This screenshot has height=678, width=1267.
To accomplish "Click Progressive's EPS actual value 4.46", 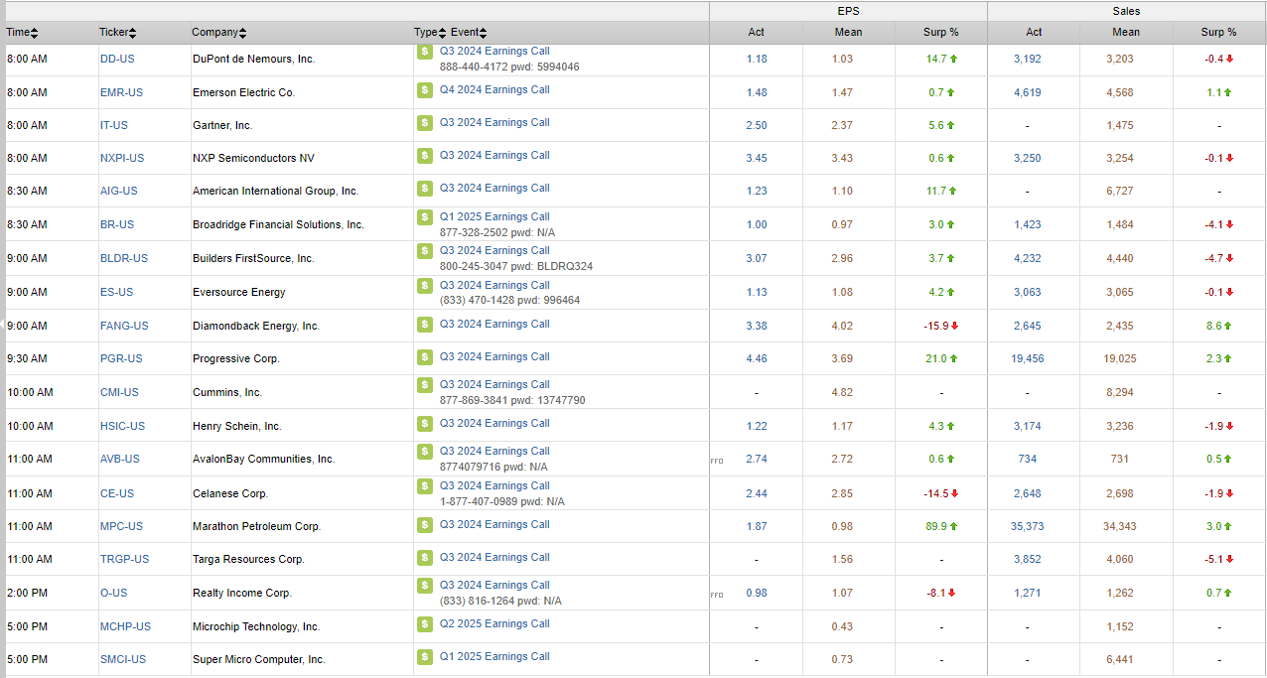I will pos(757,358).
